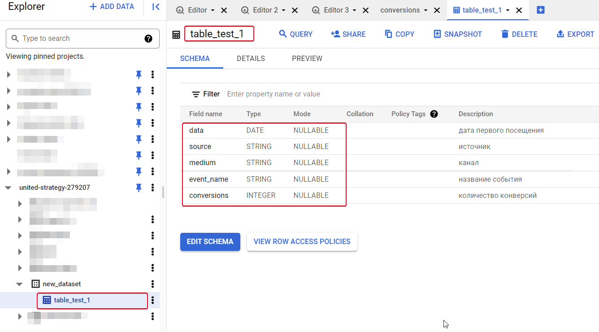Image resolution: width=599 pixels, height=332 pixels.
Task: Open actions menu for table_test_1
Action: click(152, 300)
